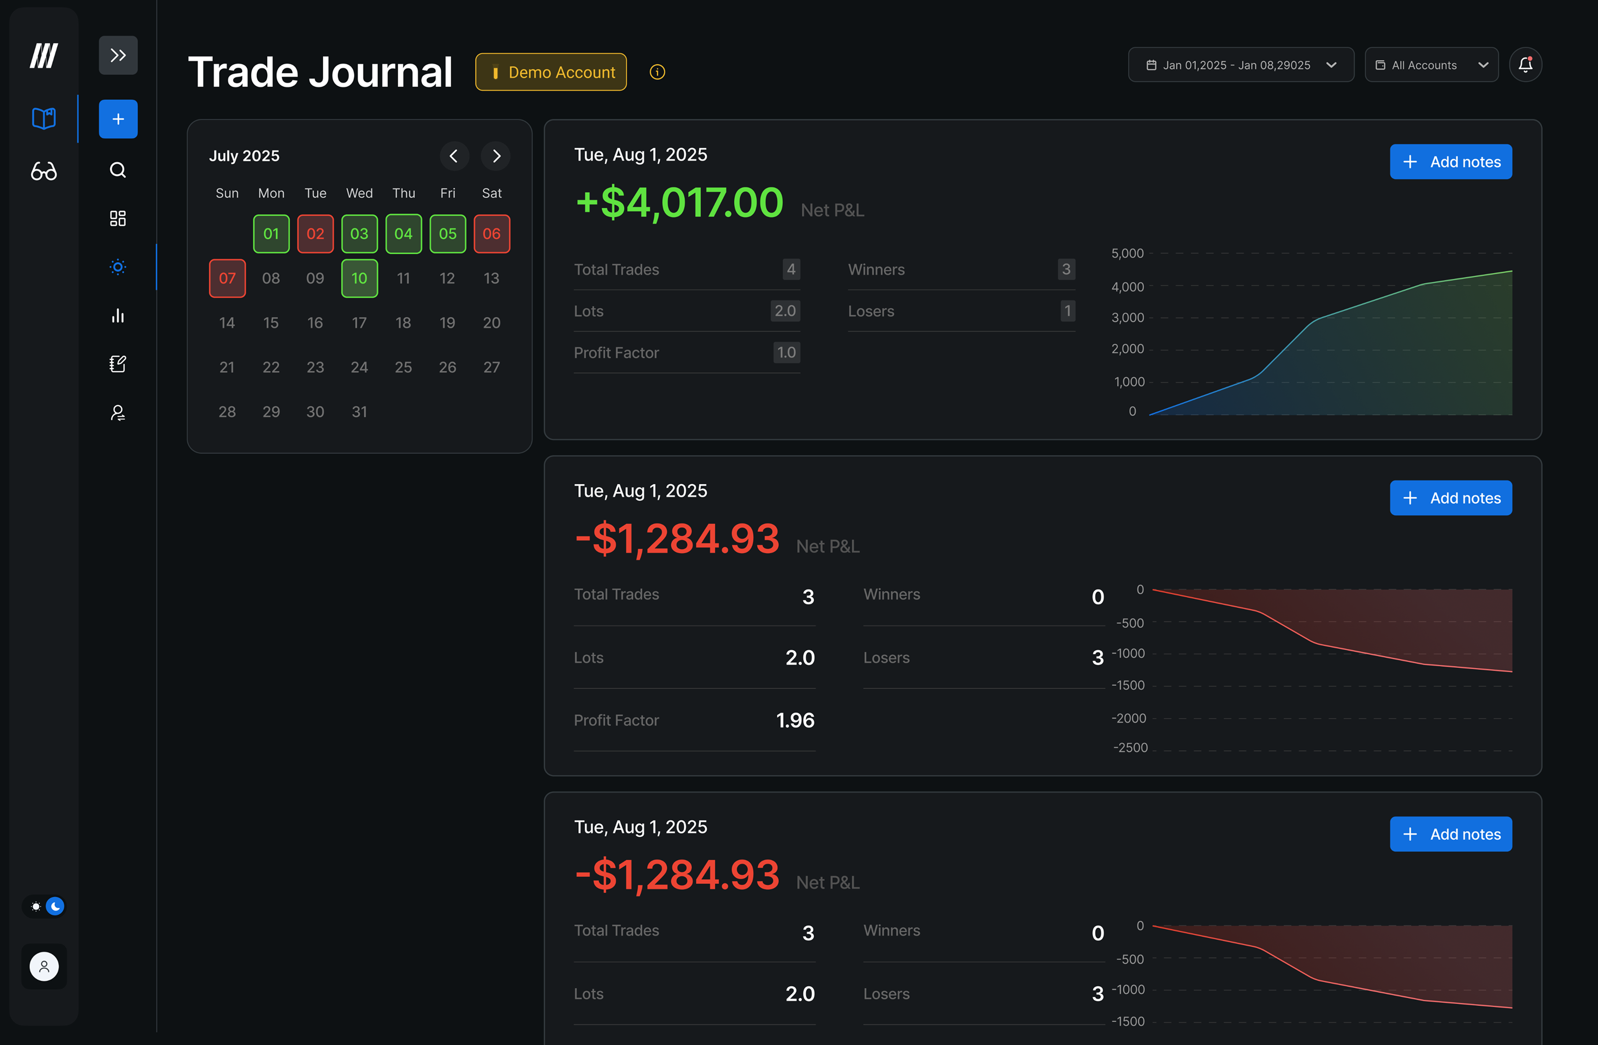The image size is (1598, 1045).
Task: Click the glasses icon in left rail
Action: click(x=44, y=171)
